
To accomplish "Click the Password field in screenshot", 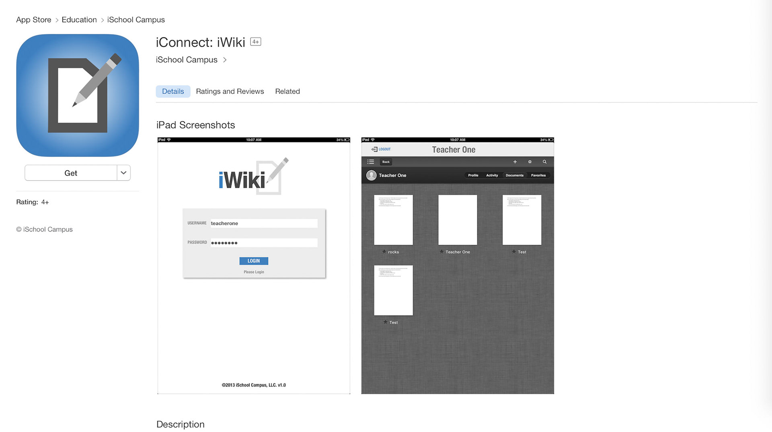I will click(264, 243).
